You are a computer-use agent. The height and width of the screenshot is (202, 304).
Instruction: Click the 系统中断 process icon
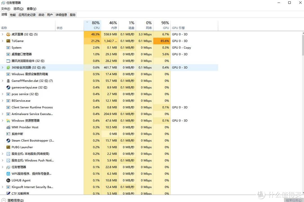click(8, 134)
